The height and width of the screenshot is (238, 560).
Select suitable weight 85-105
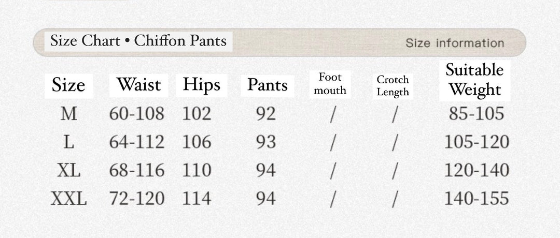point(477,114)
